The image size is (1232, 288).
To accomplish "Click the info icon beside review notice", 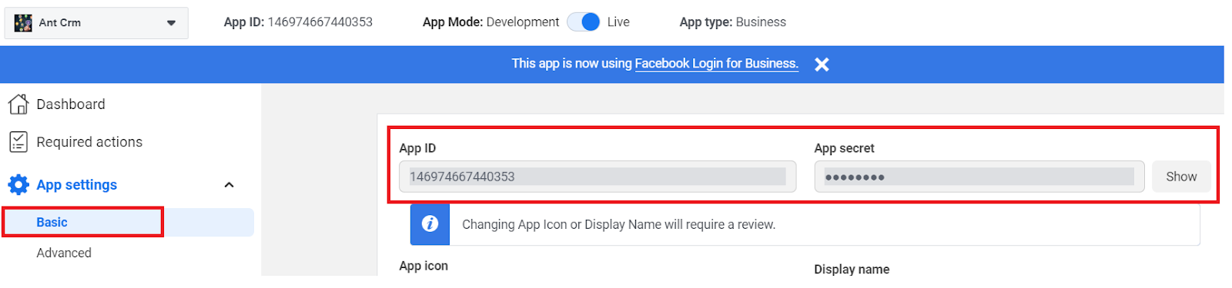I will (x=430, y=224).
